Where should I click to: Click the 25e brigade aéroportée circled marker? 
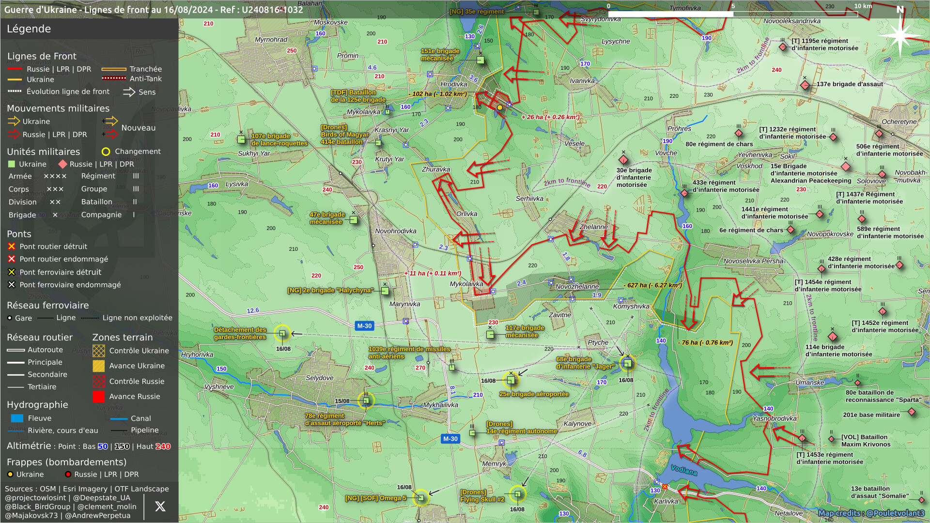(x=511, y=381)
